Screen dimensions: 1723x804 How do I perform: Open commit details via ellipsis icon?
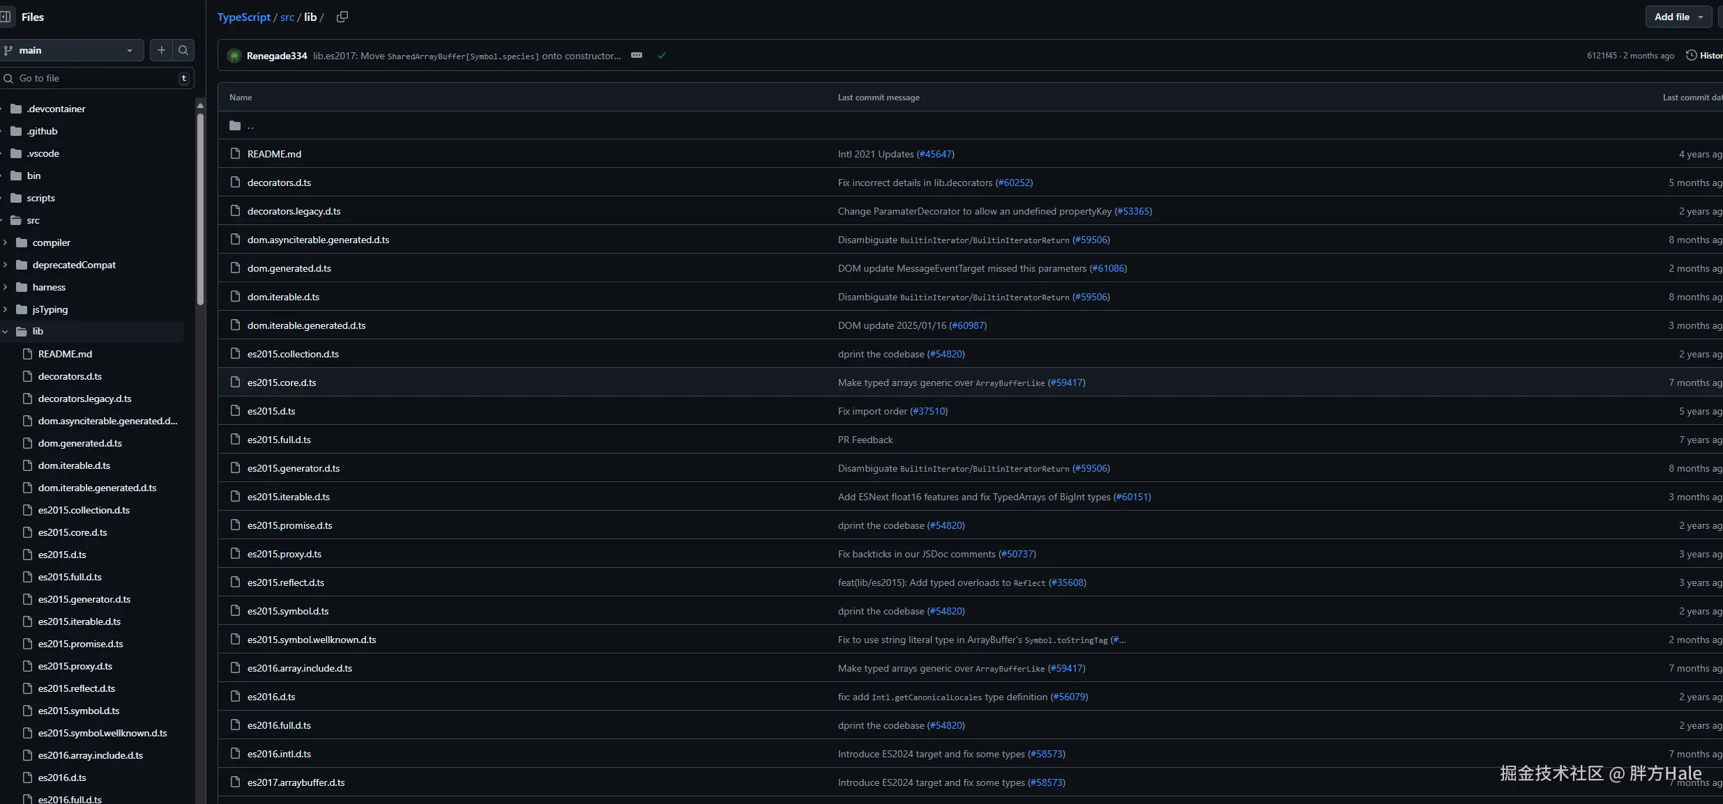pos(636,56)
